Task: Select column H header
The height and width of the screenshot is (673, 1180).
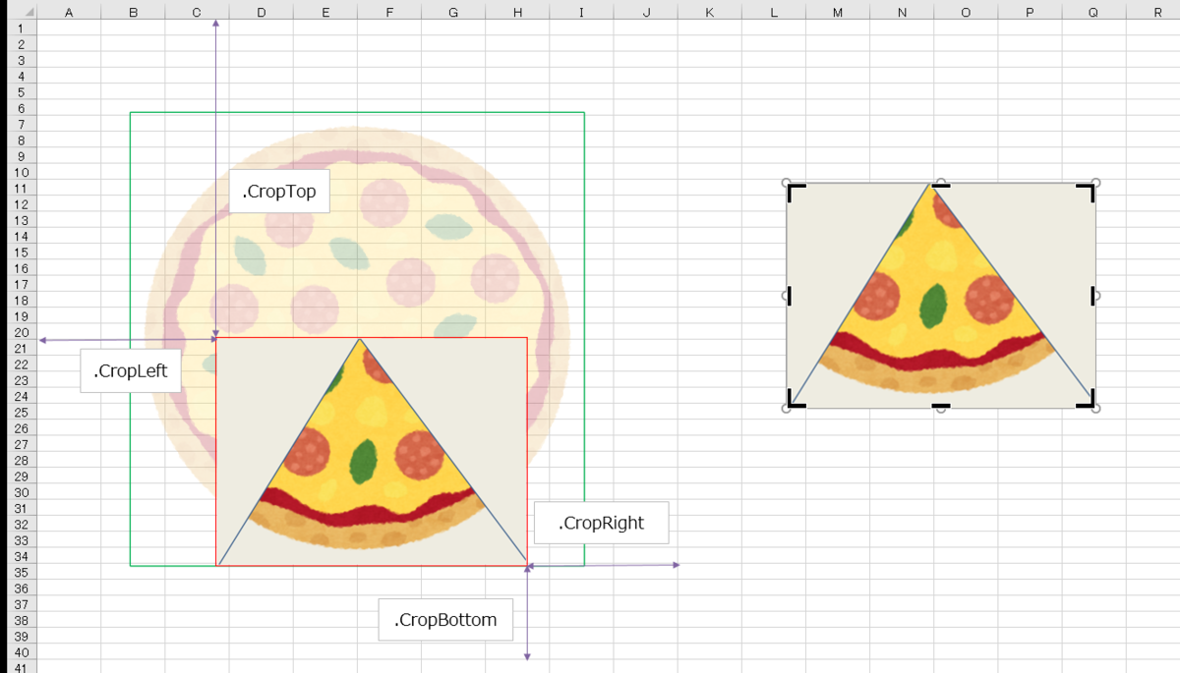Action: pos(517,12)
